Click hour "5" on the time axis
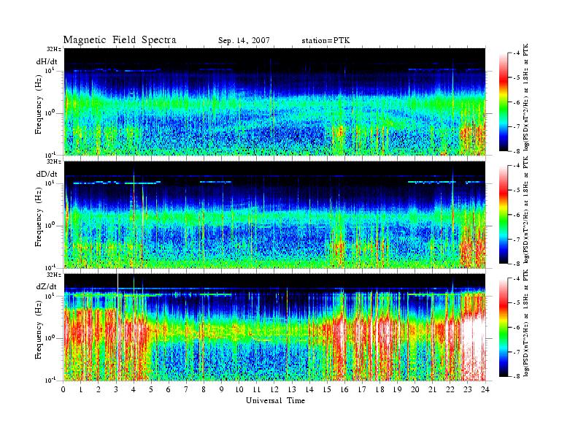578x447 pixels. 151,389
